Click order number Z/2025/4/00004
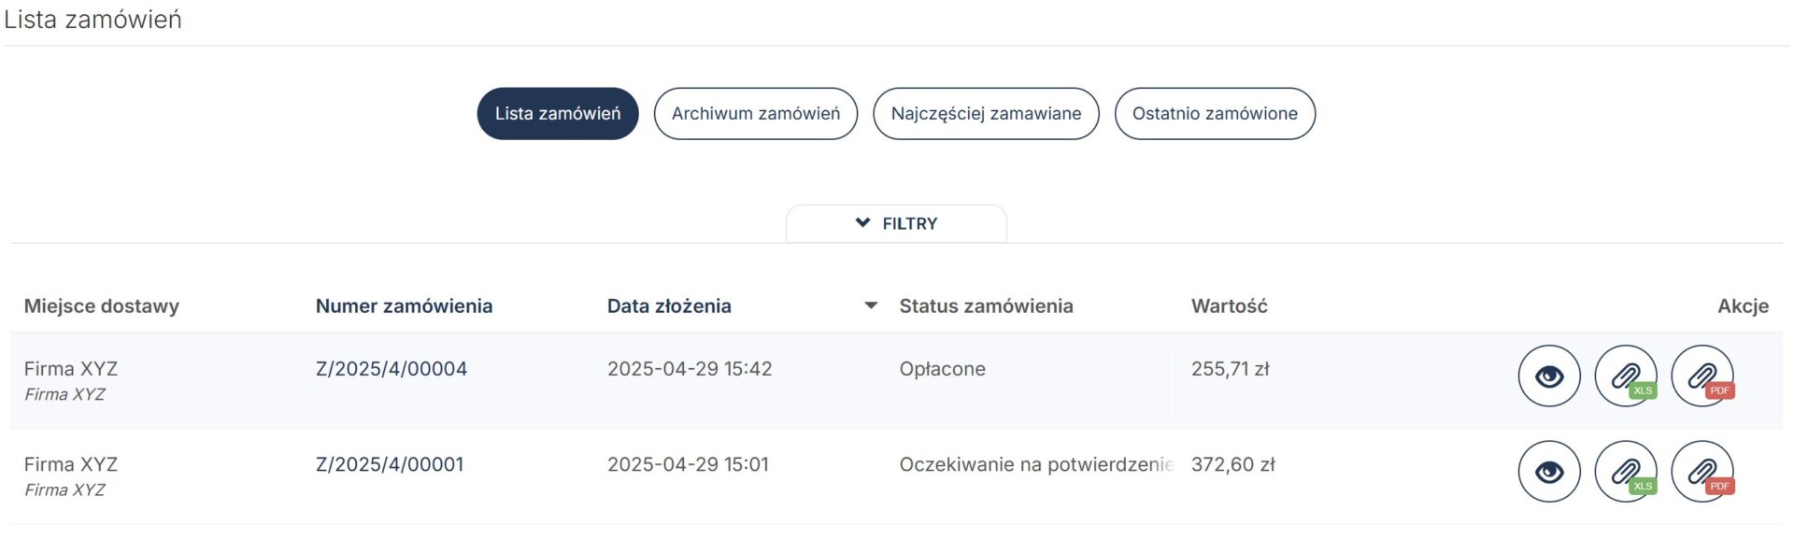The height and width of the screenshot is (553, 1794). point(392,369)
